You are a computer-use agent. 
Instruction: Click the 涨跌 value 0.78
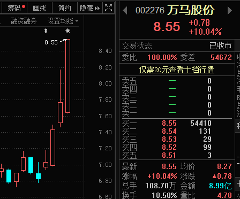point(222,176)
